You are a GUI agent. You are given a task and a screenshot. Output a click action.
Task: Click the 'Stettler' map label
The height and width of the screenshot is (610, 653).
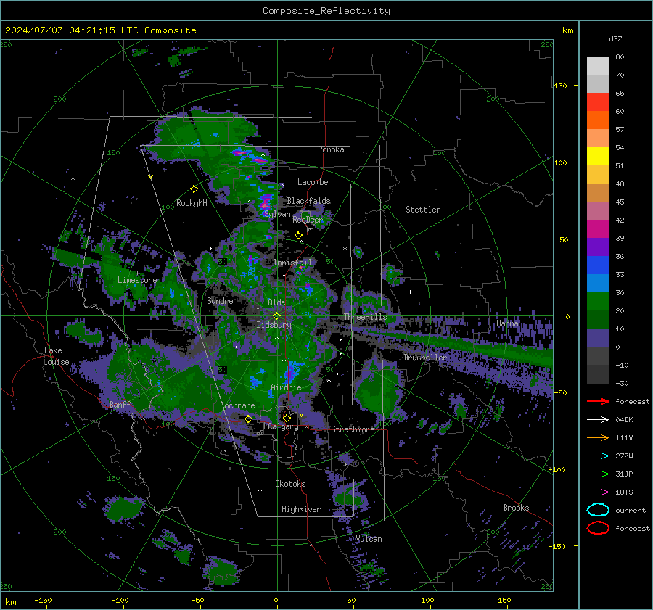pyautogui.click(x=423, y=210)
